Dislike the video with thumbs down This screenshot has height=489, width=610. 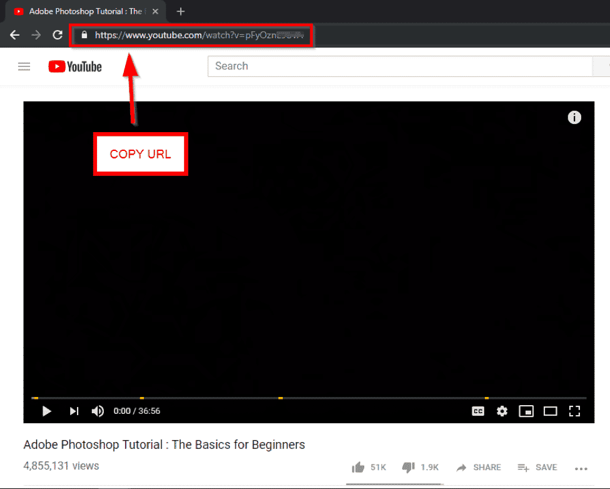pyautogui.click(x=410, y=467)
